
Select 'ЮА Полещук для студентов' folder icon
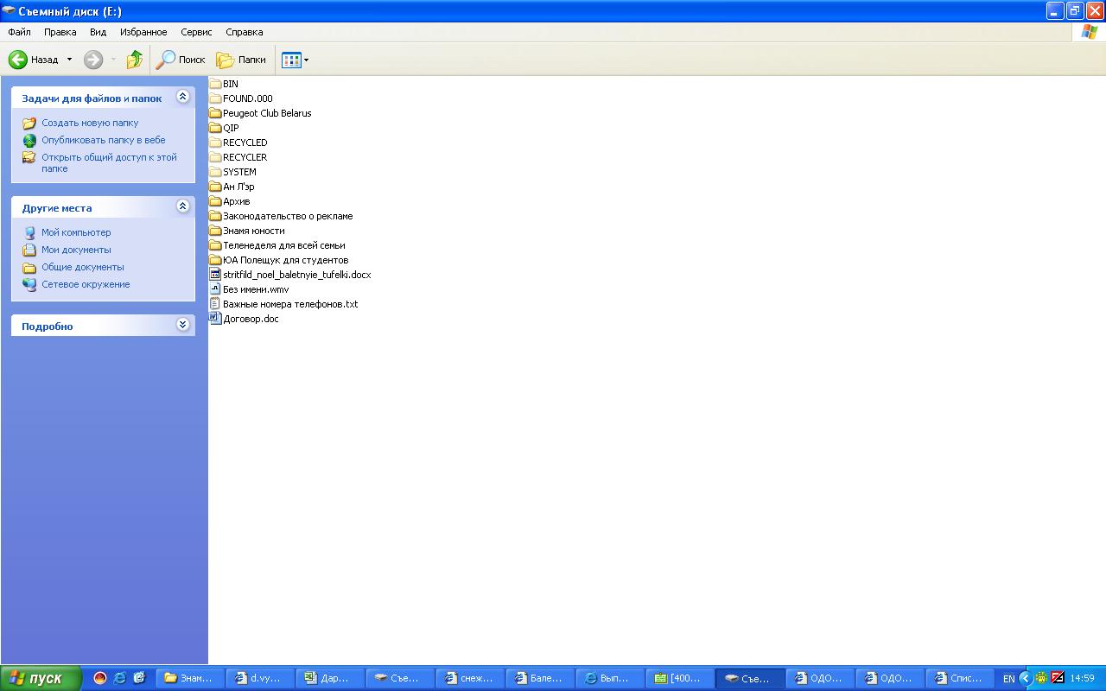coord(216,260)
